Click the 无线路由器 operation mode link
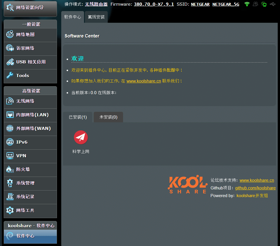Screen dimensions: 280x246 96,4
